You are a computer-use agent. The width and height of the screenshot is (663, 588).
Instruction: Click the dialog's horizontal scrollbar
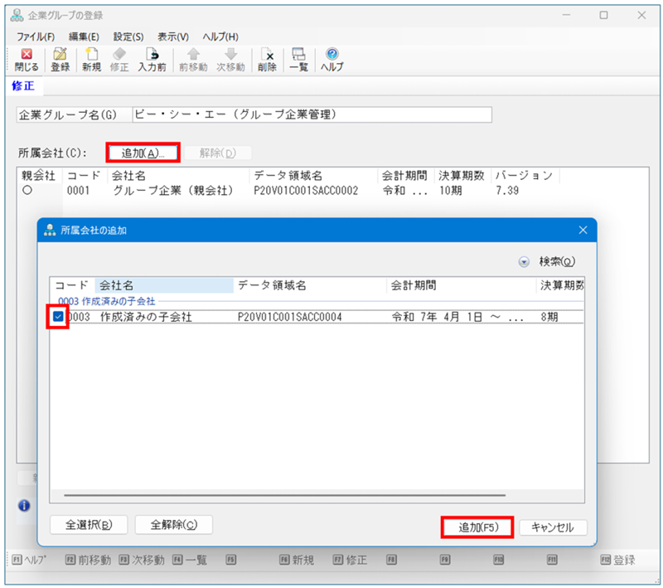tap(284, 495)
